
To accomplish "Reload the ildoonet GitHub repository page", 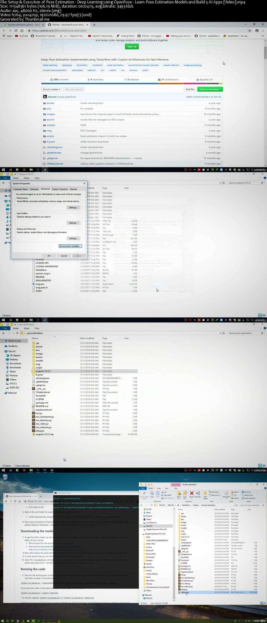I will [x=16, y=31].
